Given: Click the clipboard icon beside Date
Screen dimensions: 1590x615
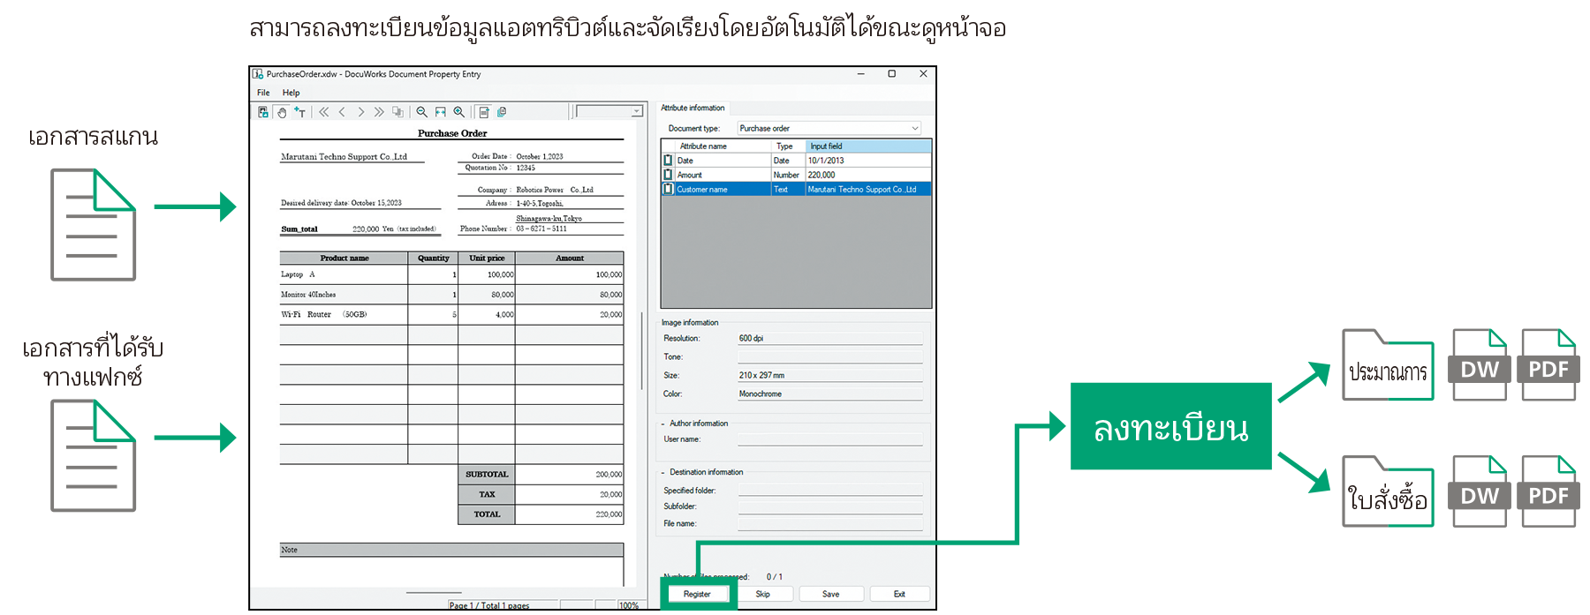Looking at the screenshot, I should tap(668, 161).
